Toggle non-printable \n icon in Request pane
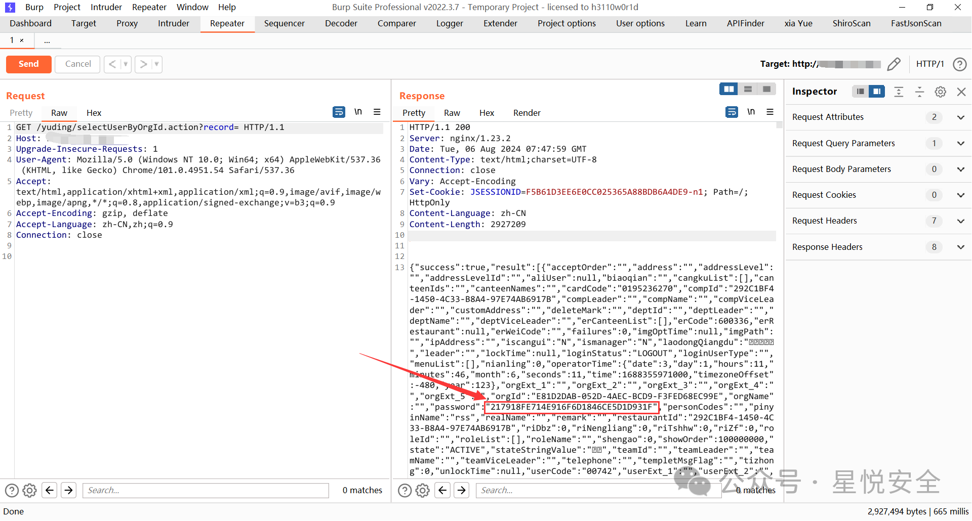Image resolution: width=972 pixels, height=521 pixels. pyautogui.click(x=358, y=112)
